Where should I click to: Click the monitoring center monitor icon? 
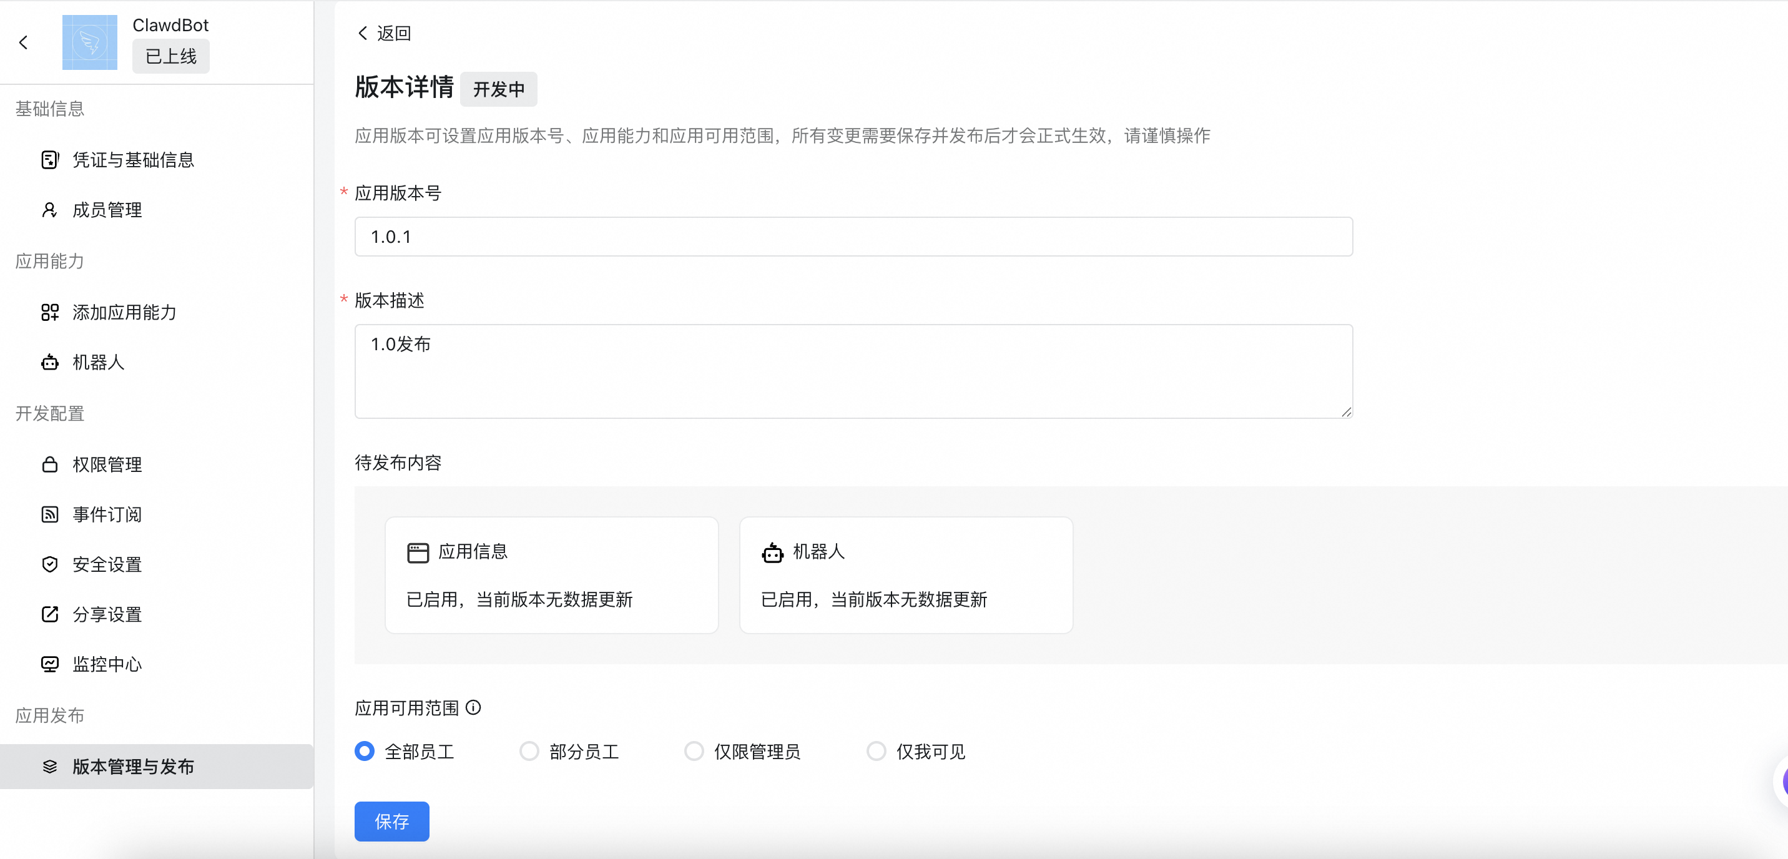(49, 664)
